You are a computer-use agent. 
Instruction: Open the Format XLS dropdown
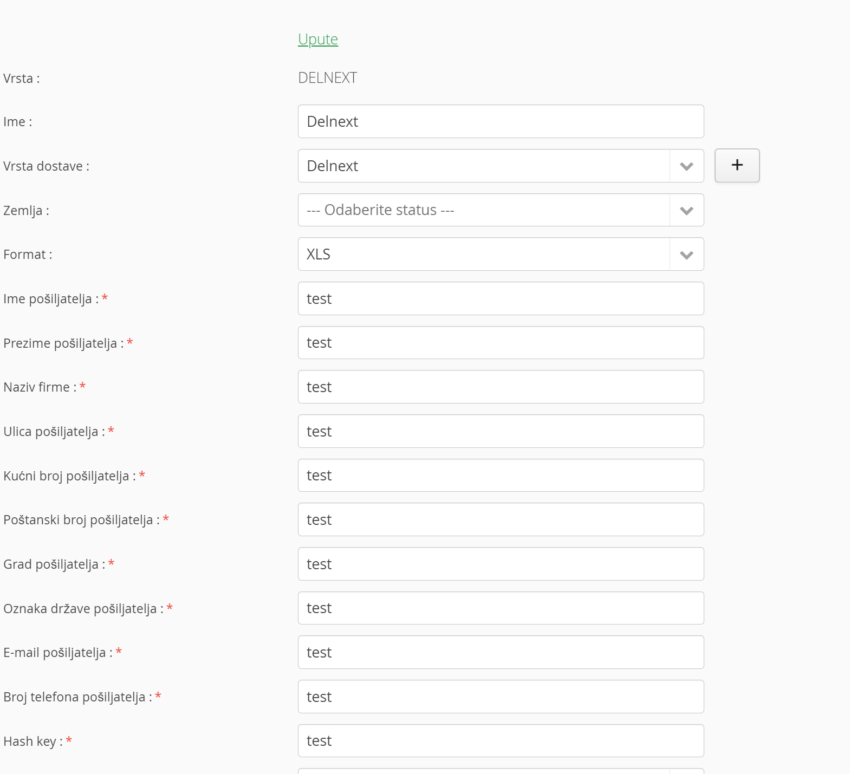tap(501, 254)
